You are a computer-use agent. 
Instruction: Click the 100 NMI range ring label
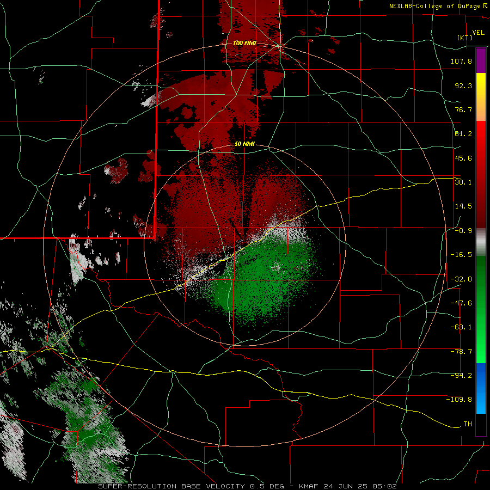(x=244, y=43)
